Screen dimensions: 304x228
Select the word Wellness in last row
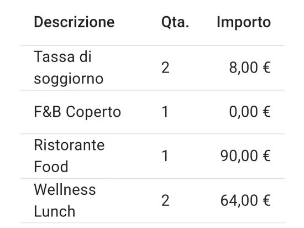tap(65, 190)
